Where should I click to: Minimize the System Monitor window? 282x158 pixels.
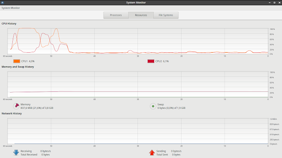pyautogui.click(x=270, y=3)
